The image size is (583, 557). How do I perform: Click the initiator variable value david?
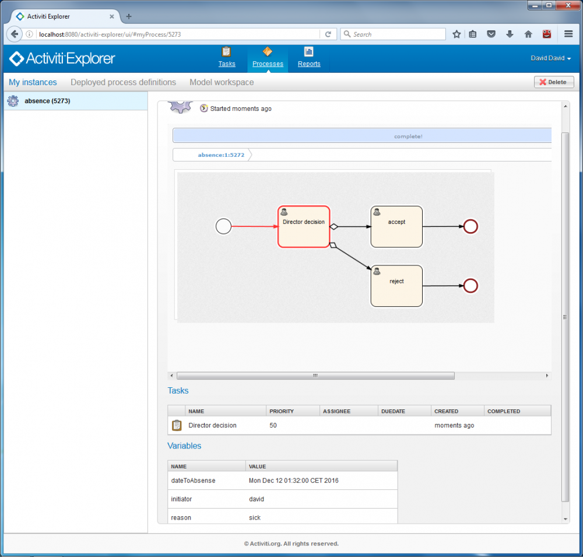pyautogui.click(x=256, y=499)
